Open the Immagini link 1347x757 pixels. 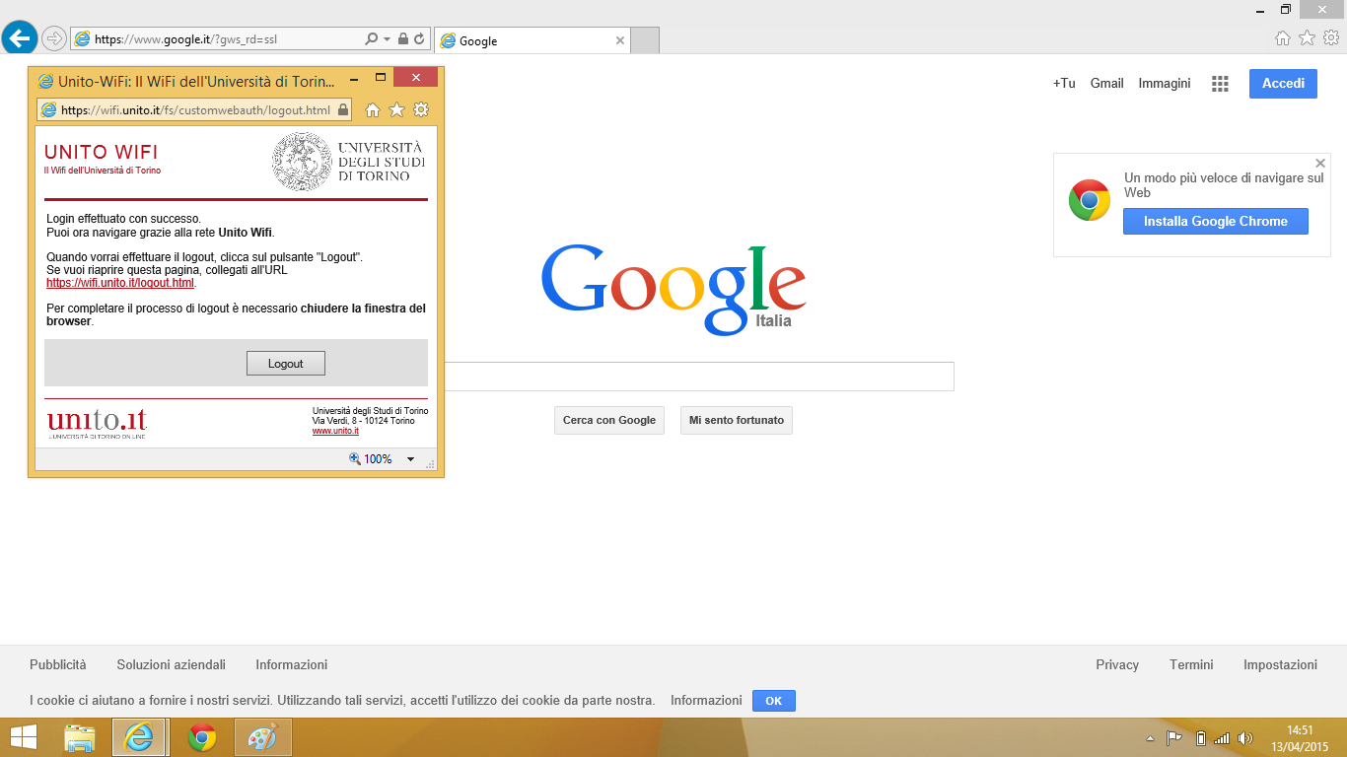point(1165,84)
